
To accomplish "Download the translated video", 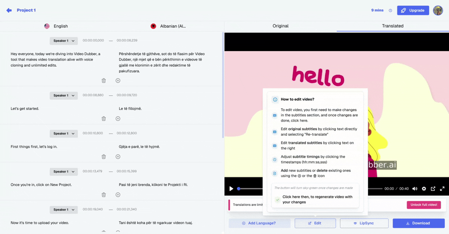I will [x=418, y=223].
